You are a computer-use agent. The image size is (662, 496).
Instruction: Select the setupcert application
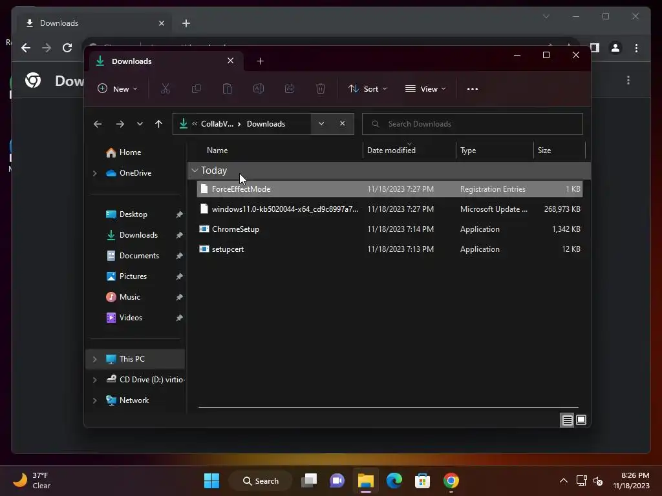pos(390,249)
